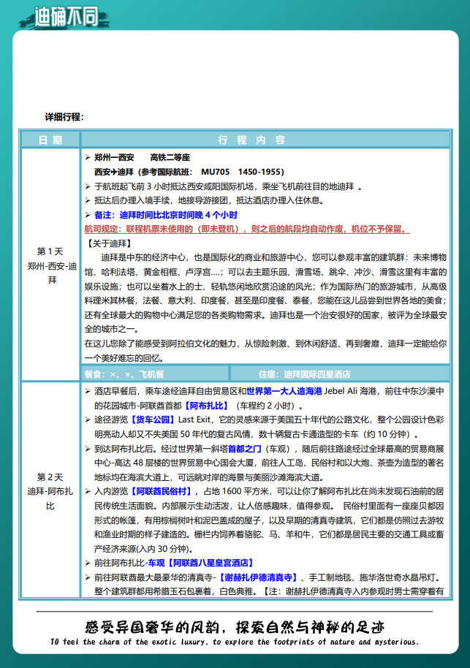Click the 迪确不同 logo at top
The image size is (470, 668).
click(64, 16)
